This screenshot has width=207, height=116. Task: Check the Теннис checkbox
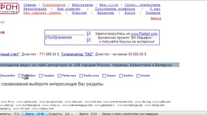104,76
